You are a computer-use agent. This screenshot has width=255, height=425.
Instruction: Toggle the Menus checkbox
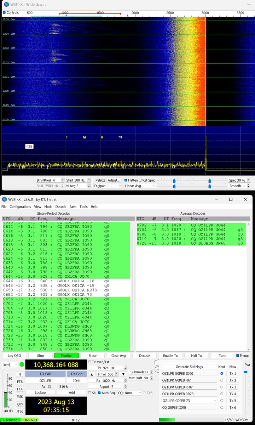238,356
